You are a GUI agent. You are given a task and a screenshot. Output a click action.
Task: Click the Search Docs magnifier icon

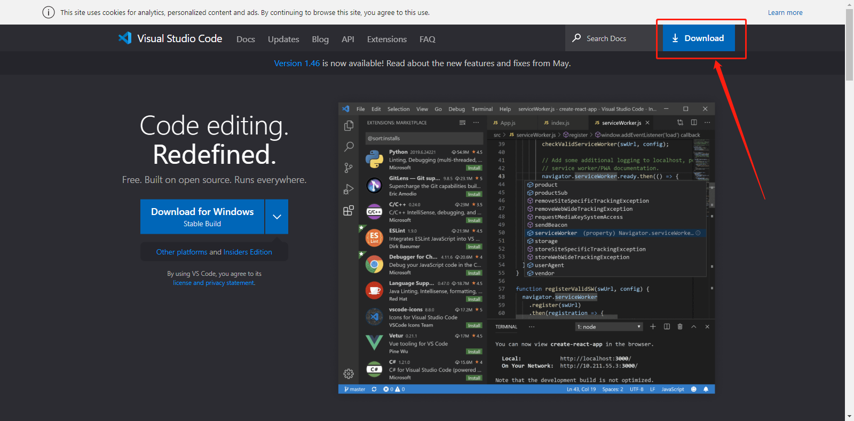point(576,38)
